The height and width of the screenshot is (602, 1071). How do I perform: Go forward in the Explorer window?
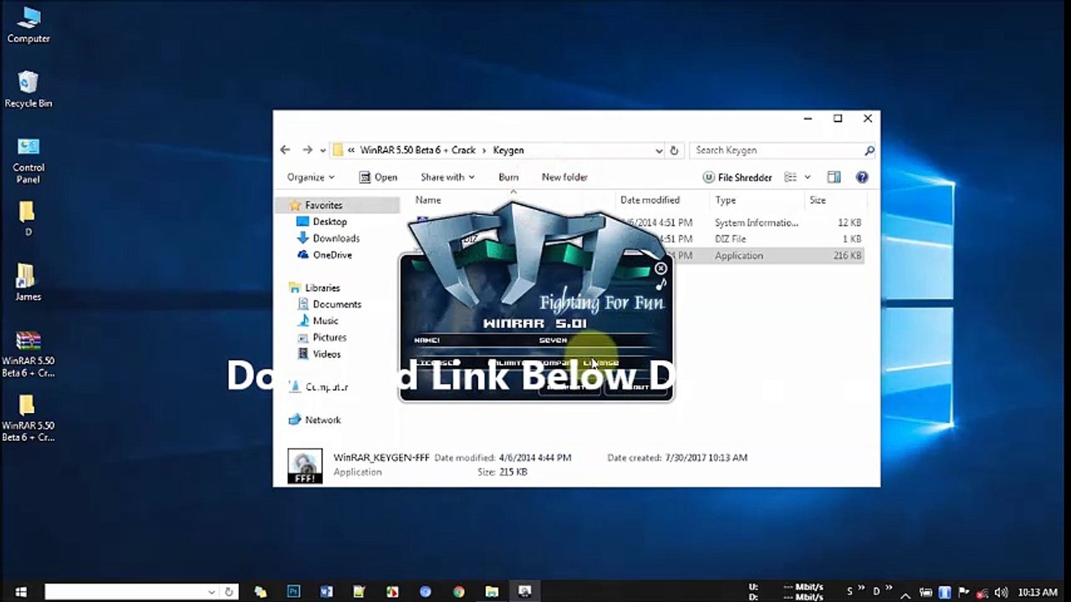coord(307,150)
